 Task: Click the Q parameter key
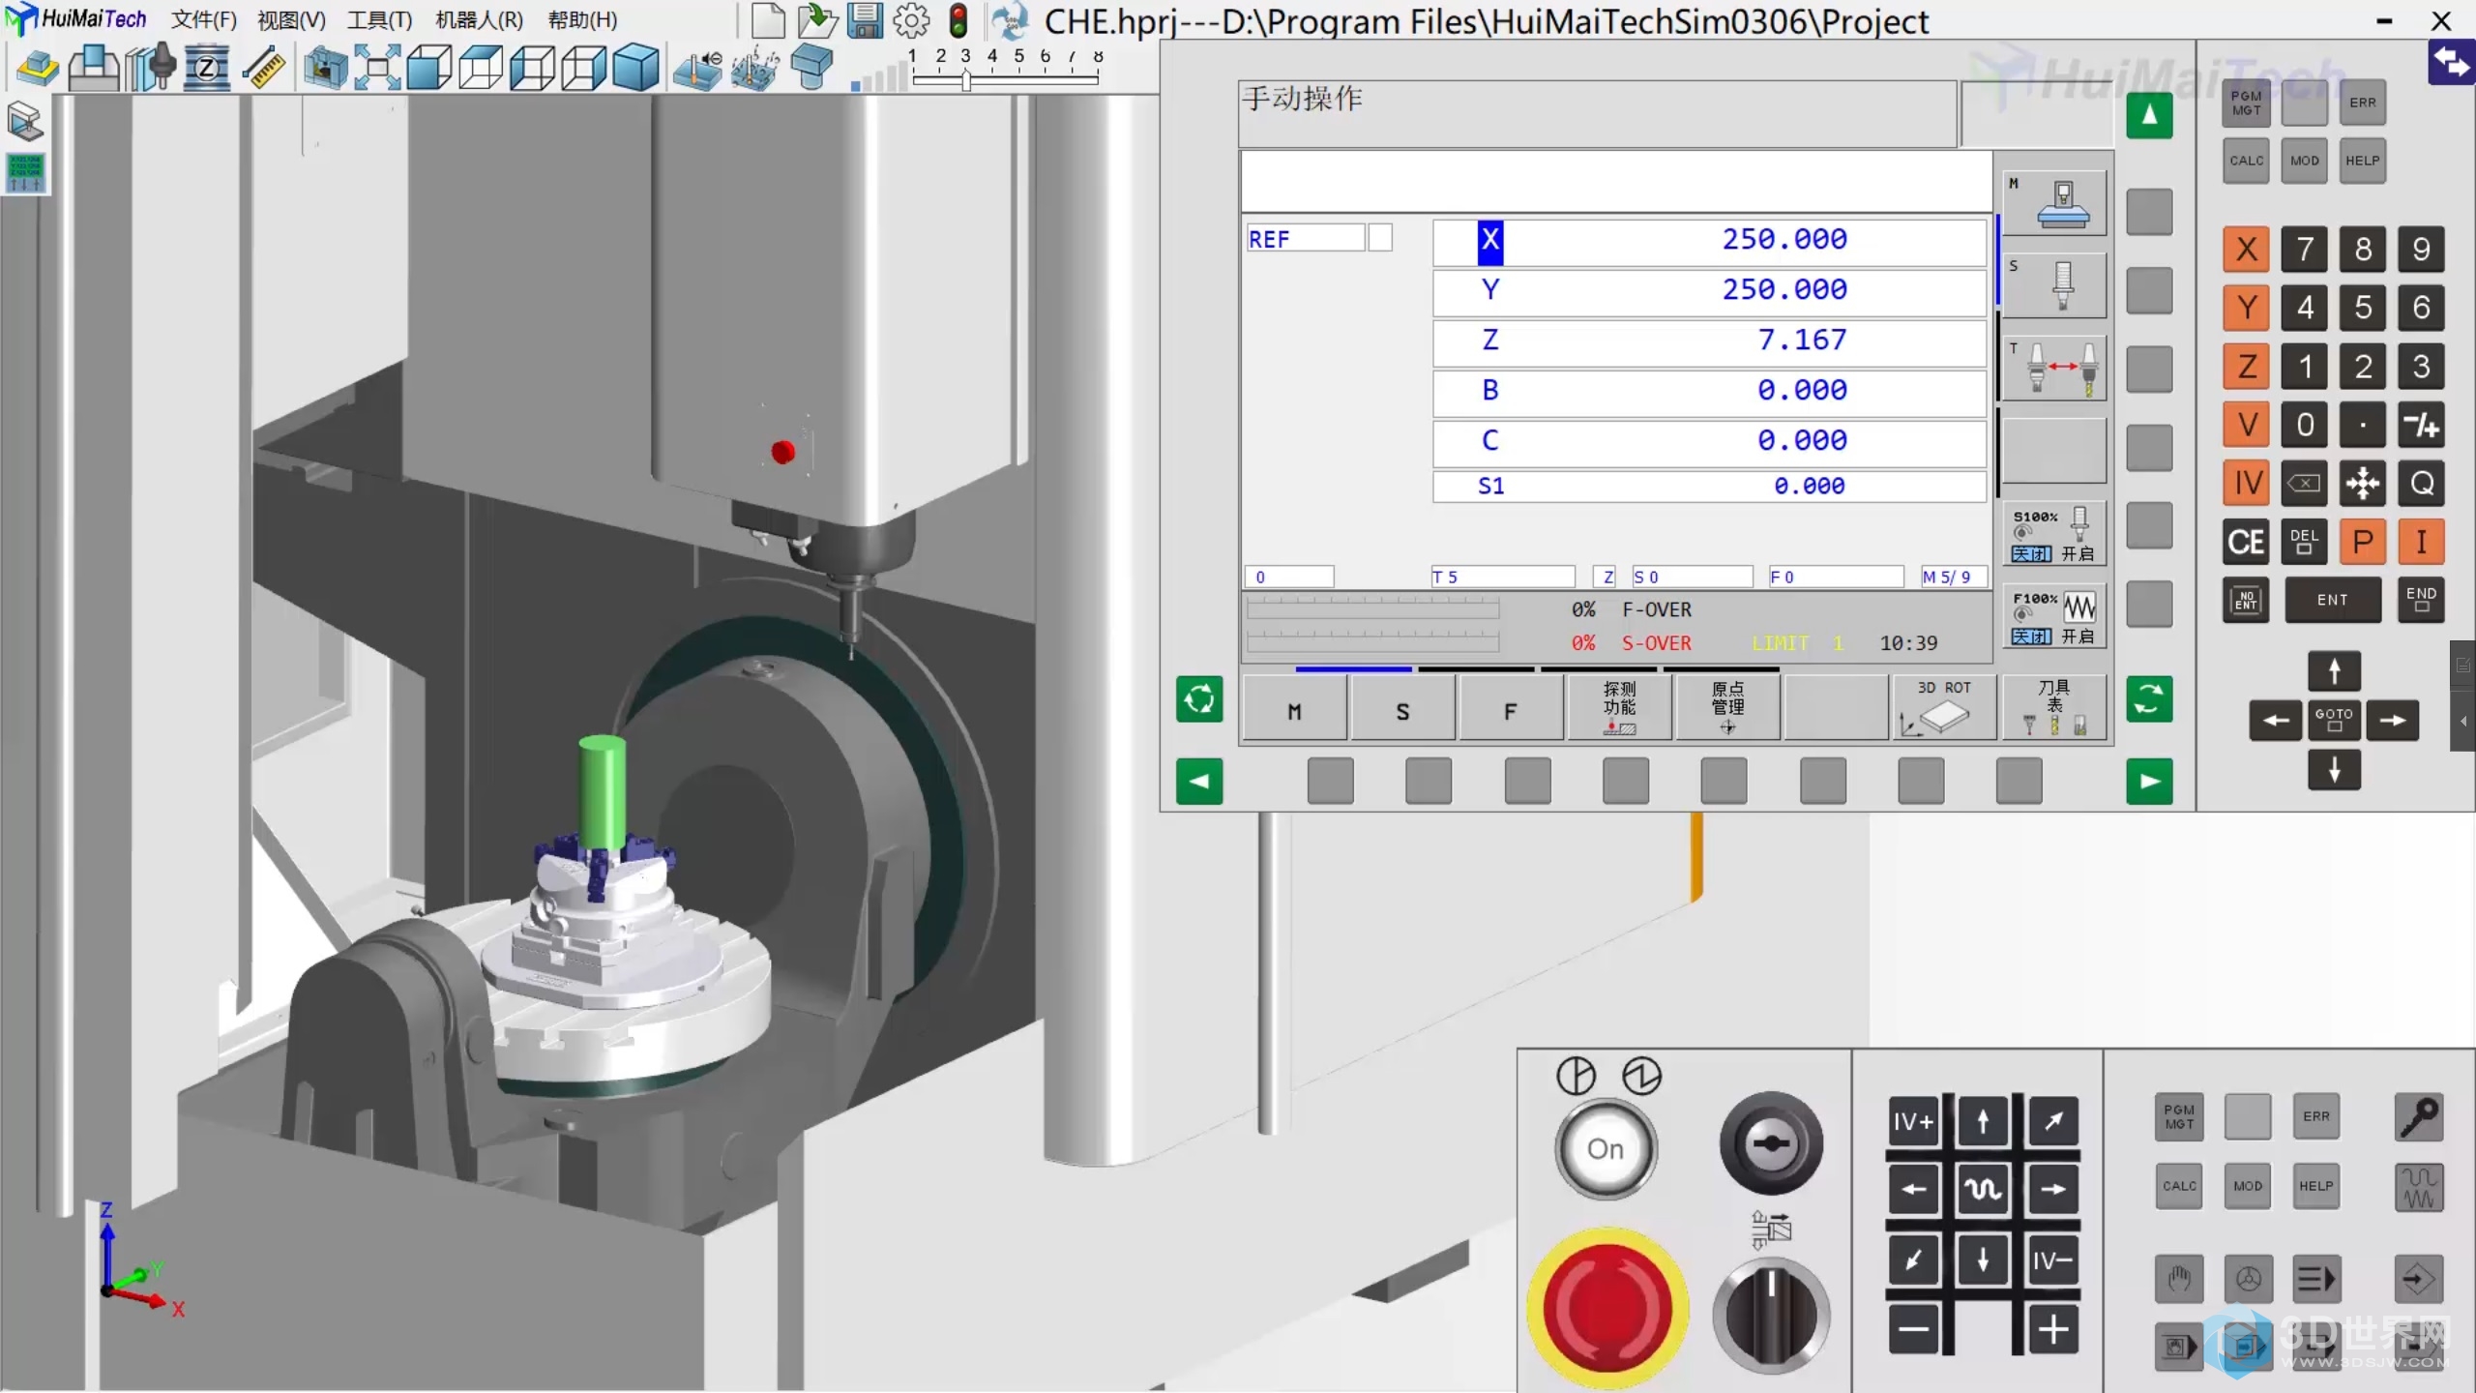(x=2421, y=483)
